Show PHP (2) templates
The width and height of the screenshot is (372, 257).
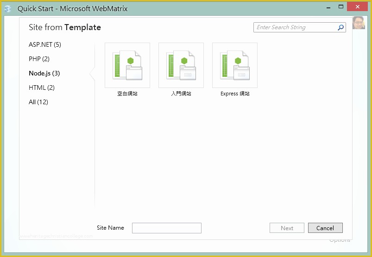39,59
